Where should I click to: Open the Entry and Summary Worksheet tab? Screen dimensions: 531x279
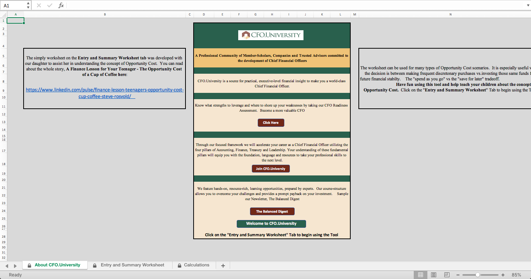129,265
